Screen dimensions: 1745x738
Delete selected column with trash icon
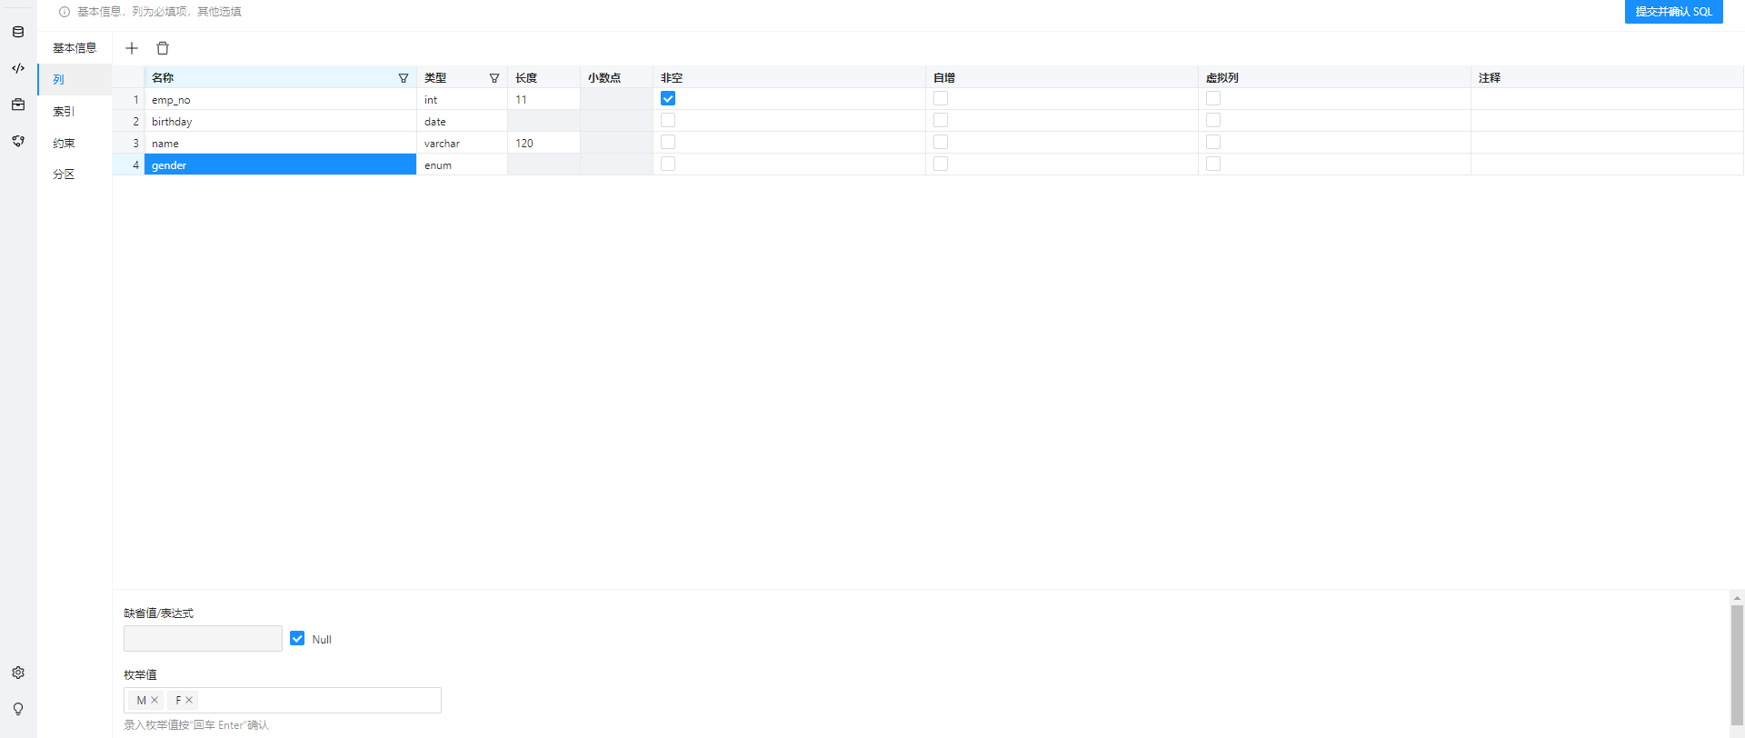pyautogui.click(x=163, y=48)
